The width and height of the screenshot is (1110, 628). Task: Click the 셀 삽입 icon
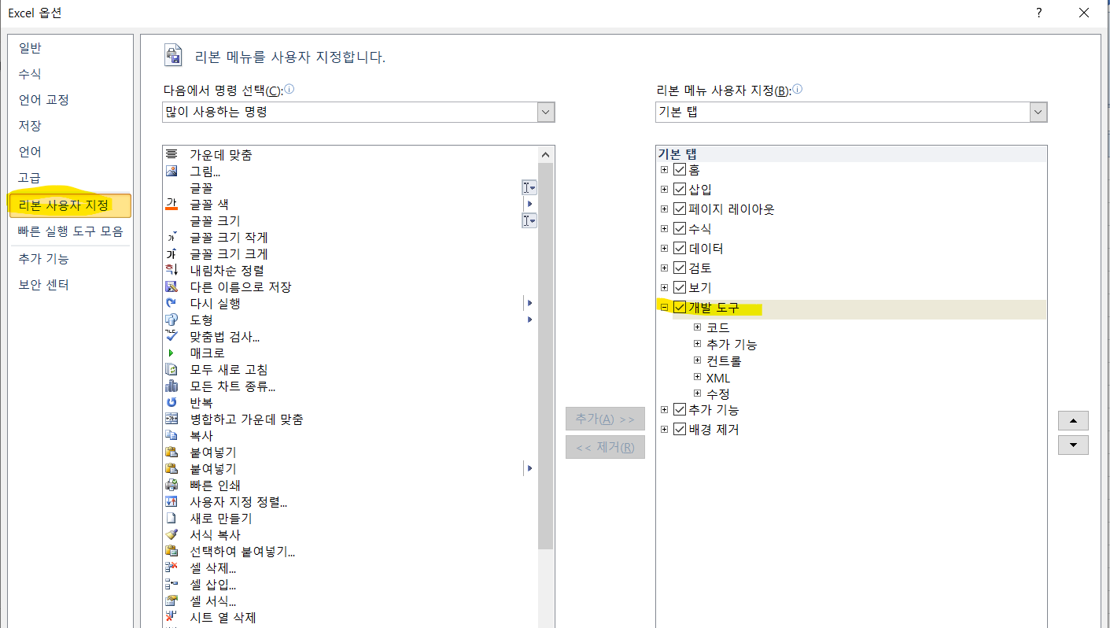tap(171, 584)
